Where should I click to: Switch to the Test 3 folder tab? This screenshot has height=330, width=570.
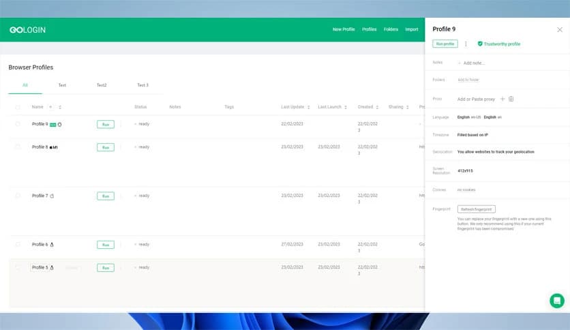pos(143,85)
